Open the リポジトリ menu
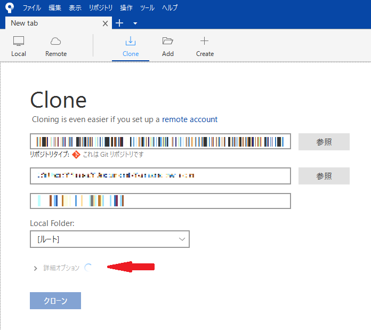The width and height of the screenshot is (371, 330). (x=101, y=8)
